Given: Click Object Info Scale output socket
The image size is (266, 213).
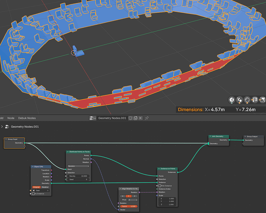Looking at the screenshot, I should point(51,180).
